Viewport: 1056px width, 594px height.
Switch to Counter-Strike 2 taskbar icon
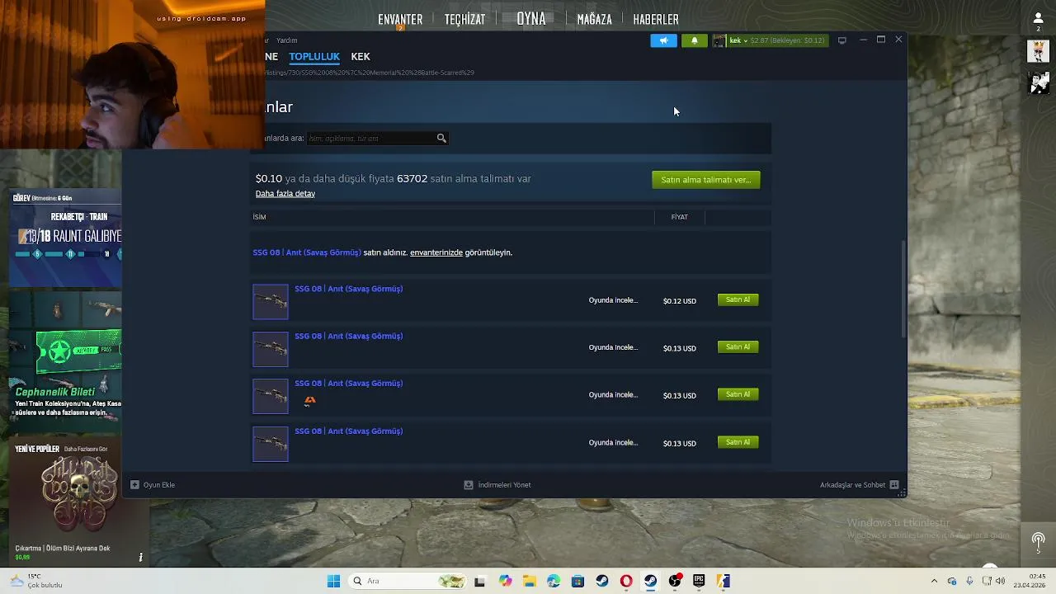pyautogui.click(x=724, y=581)
